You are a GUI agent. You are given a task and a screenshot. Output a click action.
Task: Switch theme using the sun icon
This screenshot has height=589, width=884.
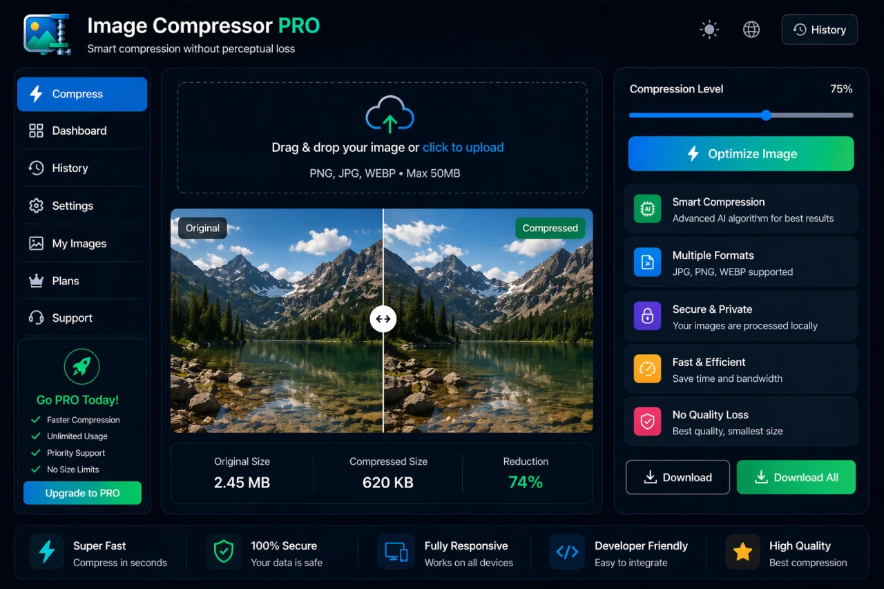(x=709, y=30)
